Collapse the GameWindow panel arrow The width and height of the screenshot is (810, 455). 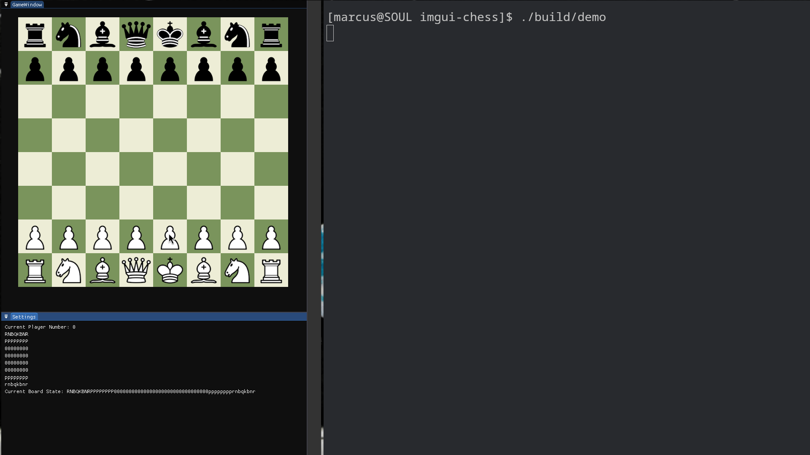pyautogui.click(x=6, y=5)
